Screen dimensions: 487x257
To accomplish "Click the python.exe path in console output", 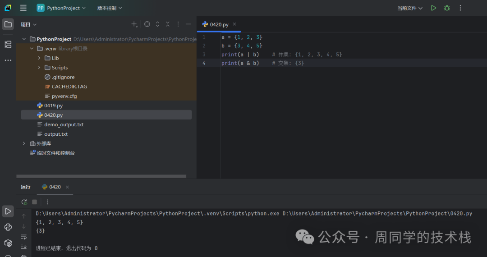I will click(x=157, y=214).
